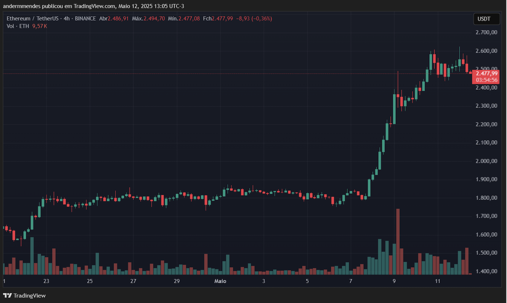Click the 2.300,00 price axis label
Image resolution: width=507 pixels, height=303 pixels.
(485, 106)
